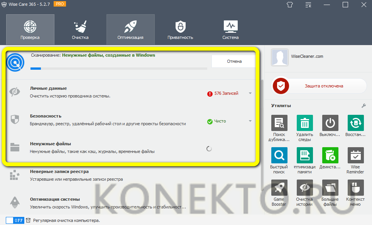
Task: Switch to the Очистка tab
Action: point(80,30)
